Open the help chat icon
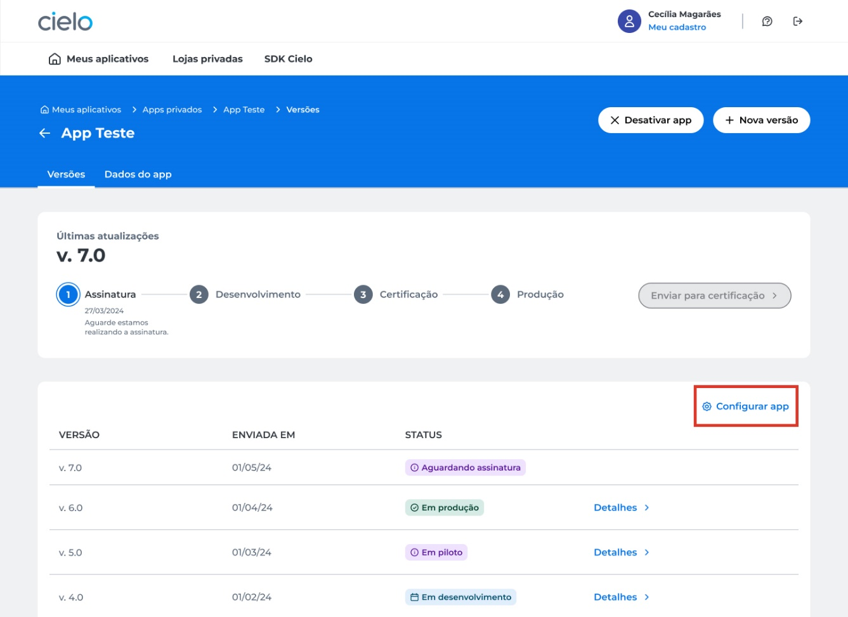 (767, 22)
